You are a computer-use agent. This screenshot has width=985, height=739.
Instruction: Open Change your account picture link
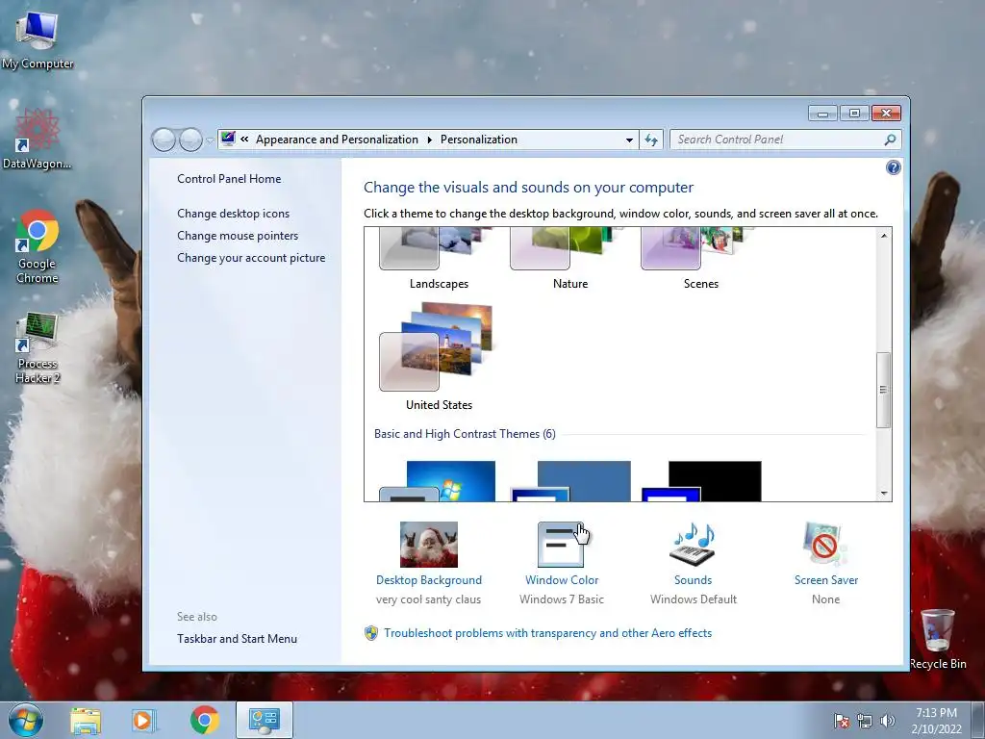coord(251,258)
